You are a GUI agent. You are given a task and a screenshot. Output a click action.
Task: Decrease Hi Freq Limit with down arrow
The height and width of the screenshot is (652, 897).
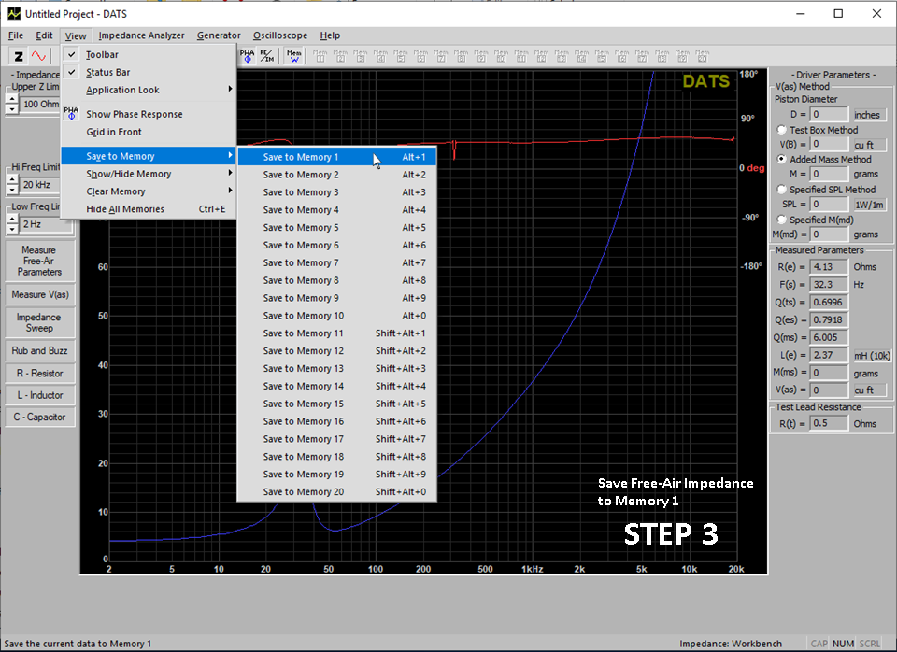pos(12,190)
